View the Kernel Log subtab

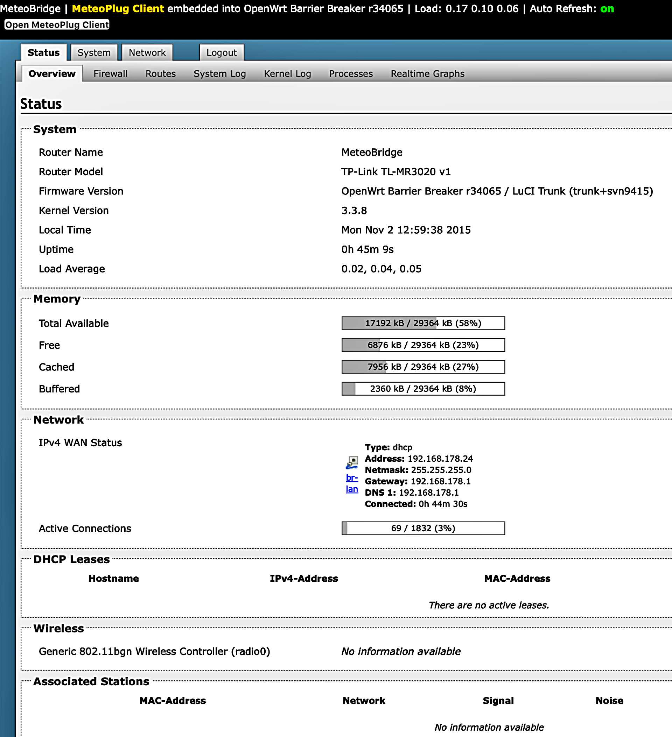[288, 74]
